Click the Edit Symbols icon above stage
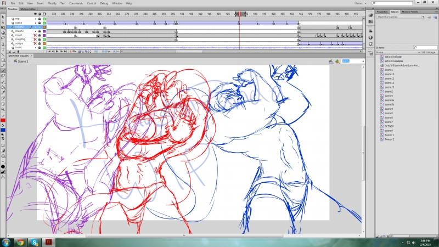439x247 pixels. [337, 61]
